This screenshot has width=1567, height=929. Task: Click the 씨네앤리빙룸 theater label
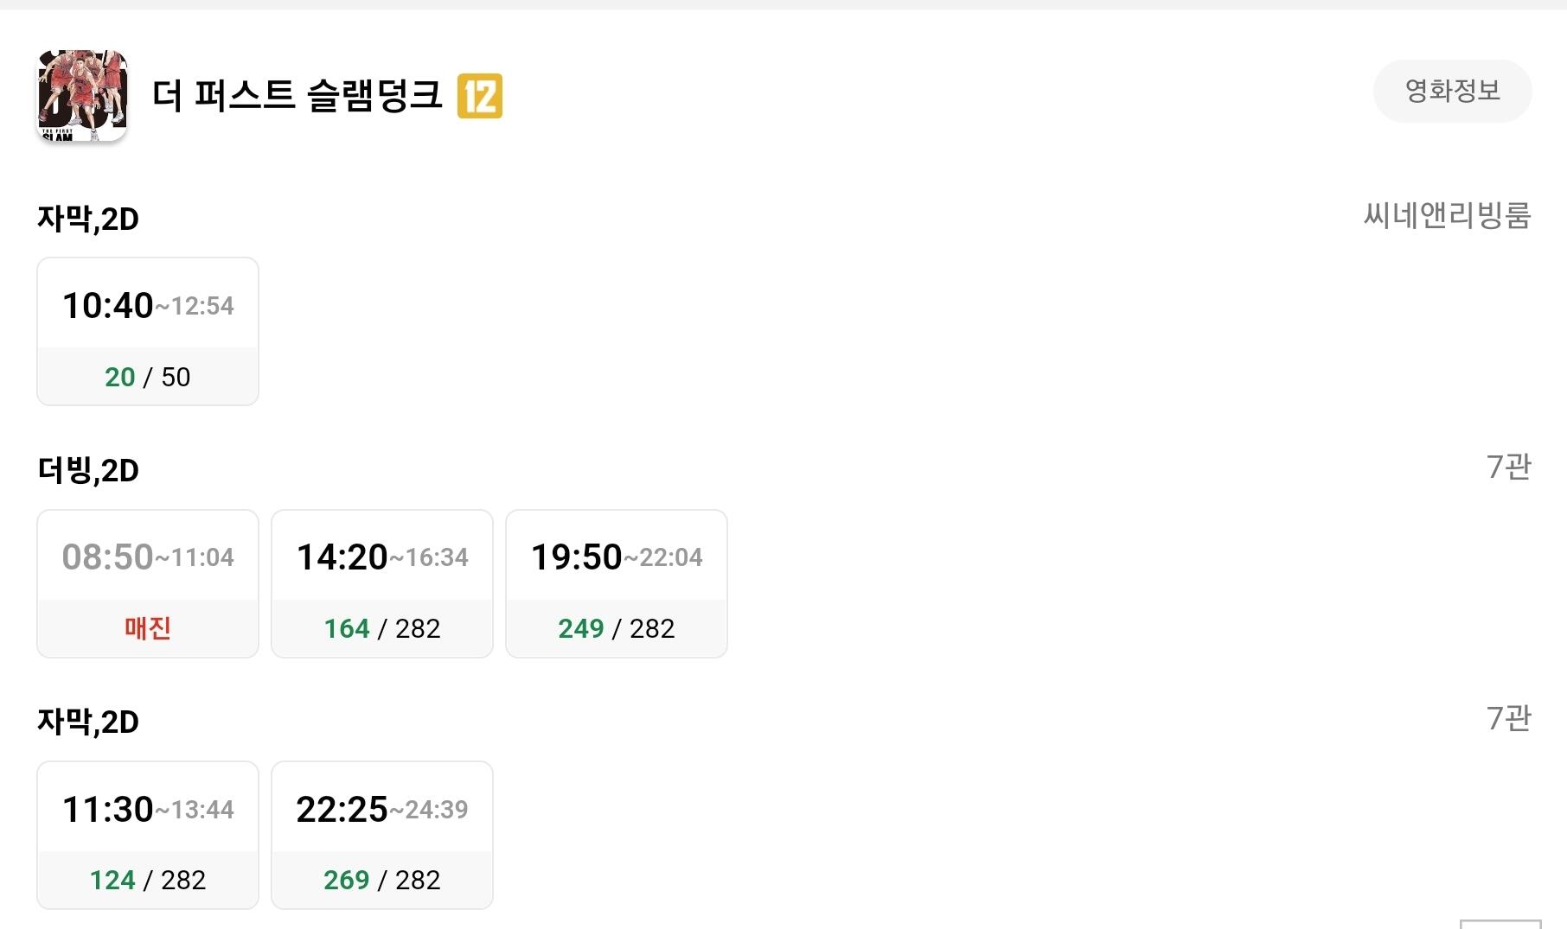click(1447, 215)
